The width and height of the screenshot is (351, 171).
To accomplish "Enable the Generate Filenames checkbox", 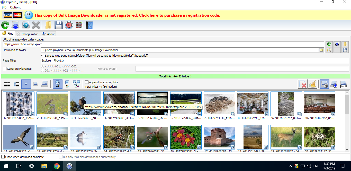I will 5,69.
